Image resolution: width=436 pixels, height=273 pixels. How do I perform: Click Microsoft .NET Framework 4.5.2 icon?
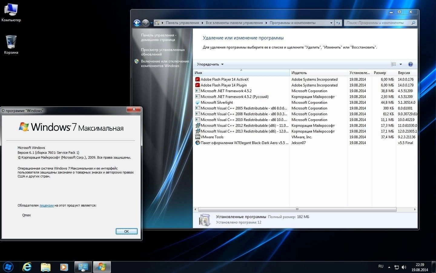[197, 91]
